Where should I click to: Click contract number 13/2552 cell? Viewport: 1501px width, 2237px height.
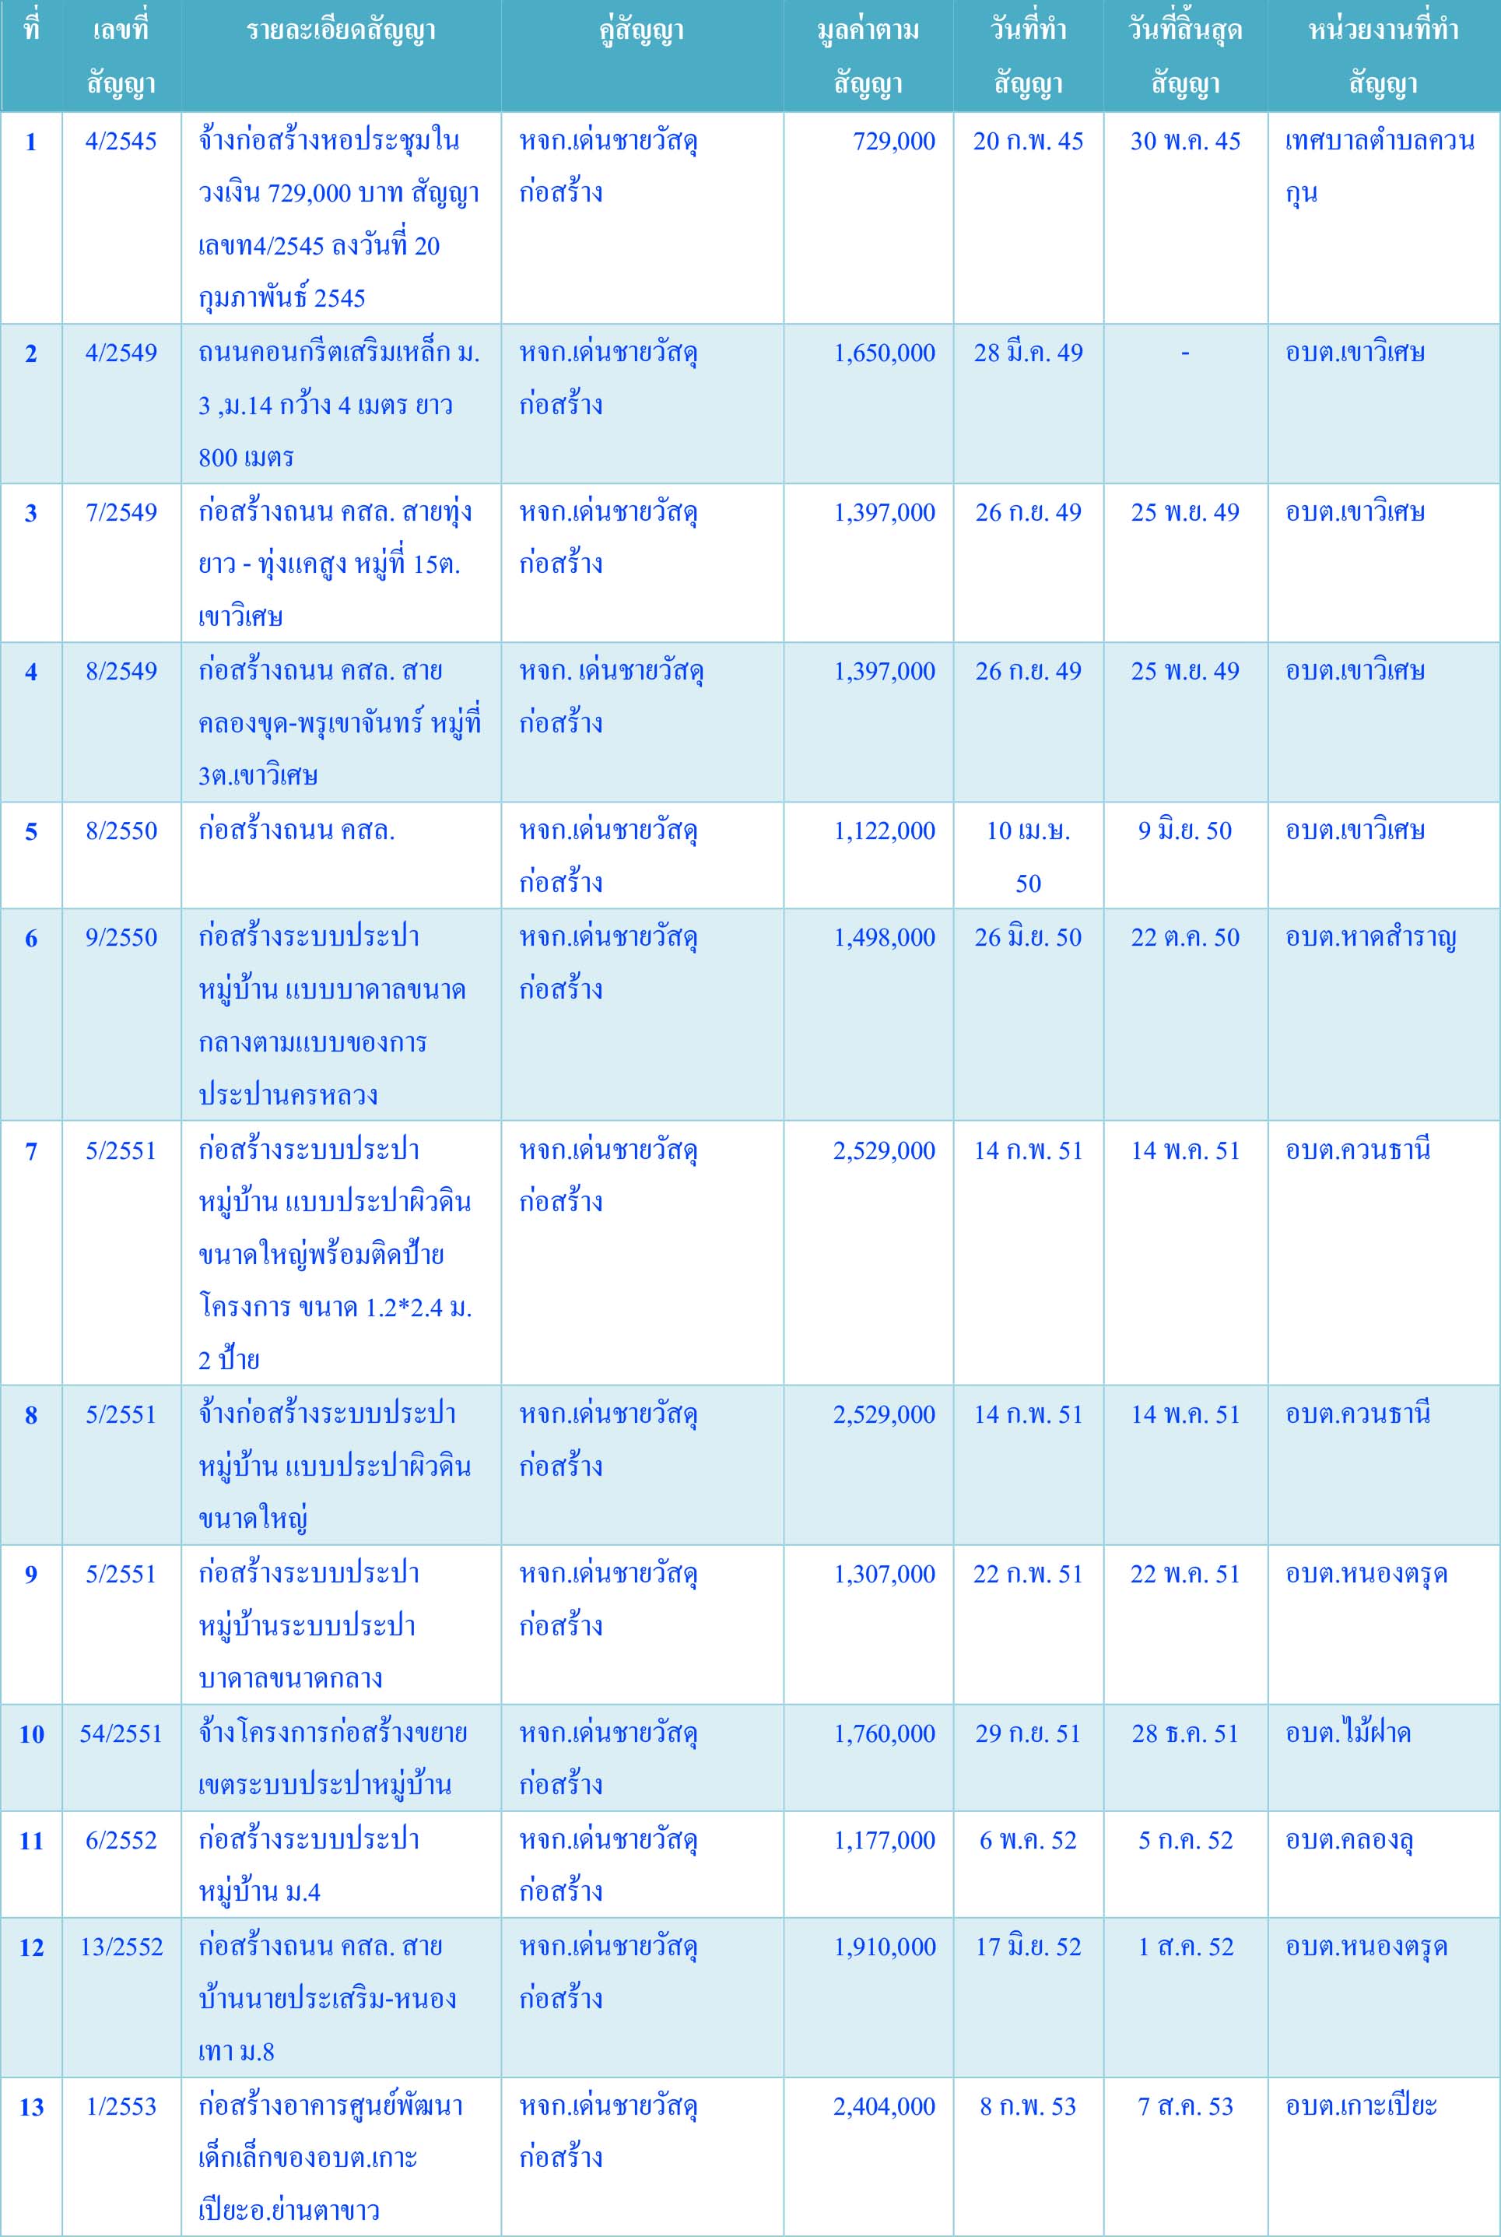121,1947
